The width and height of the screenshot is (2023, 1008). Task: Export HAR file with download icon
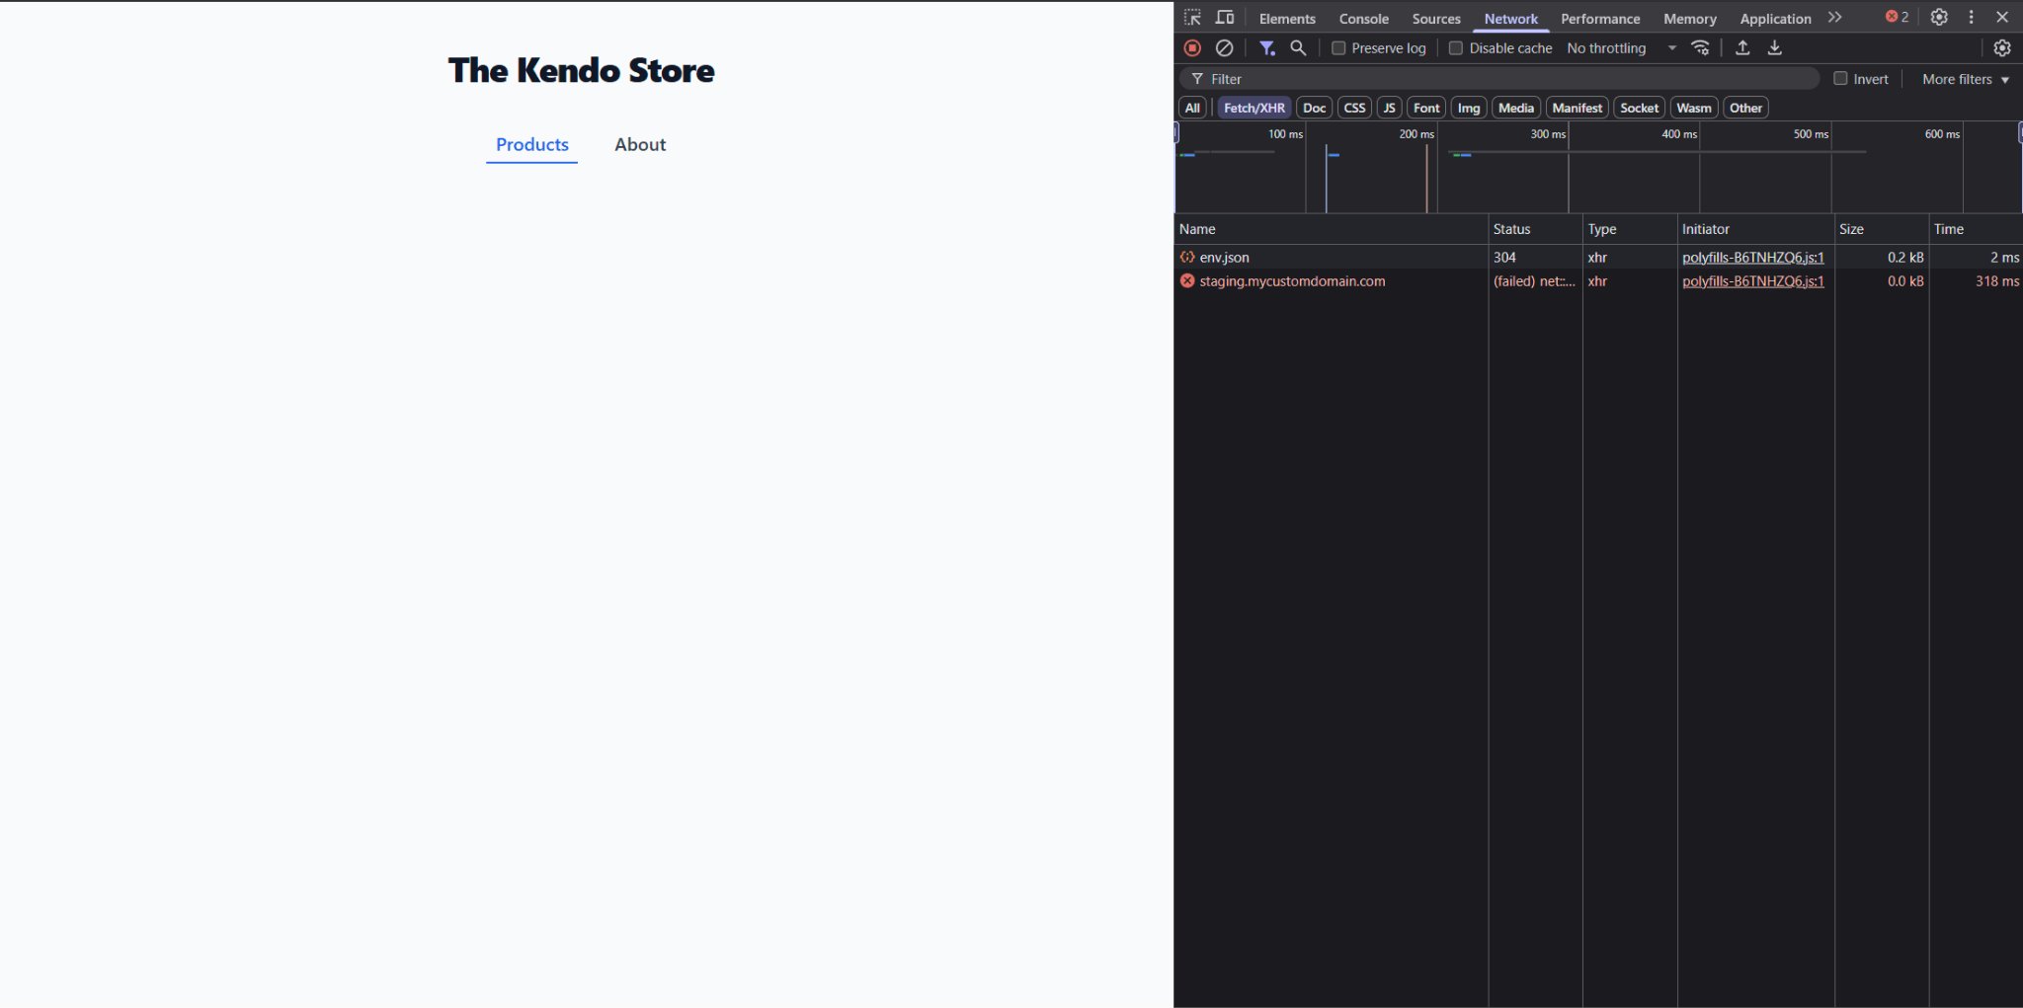coord(1774,47)
